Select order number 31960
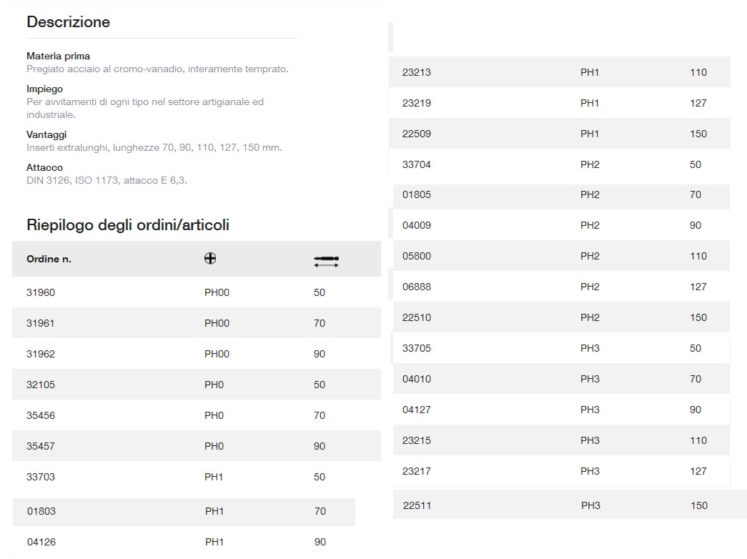This screenshot has height=559, width=747. (x=41, y=292)
